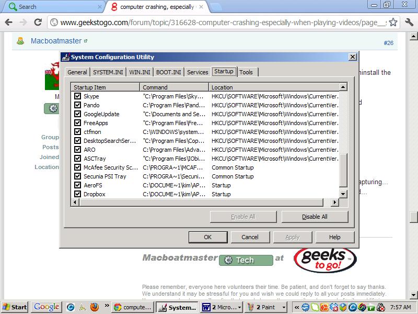418x314 pixels.
Task: Click the startup list vertical scrollbar thumb
Action: tap(343, 170)
